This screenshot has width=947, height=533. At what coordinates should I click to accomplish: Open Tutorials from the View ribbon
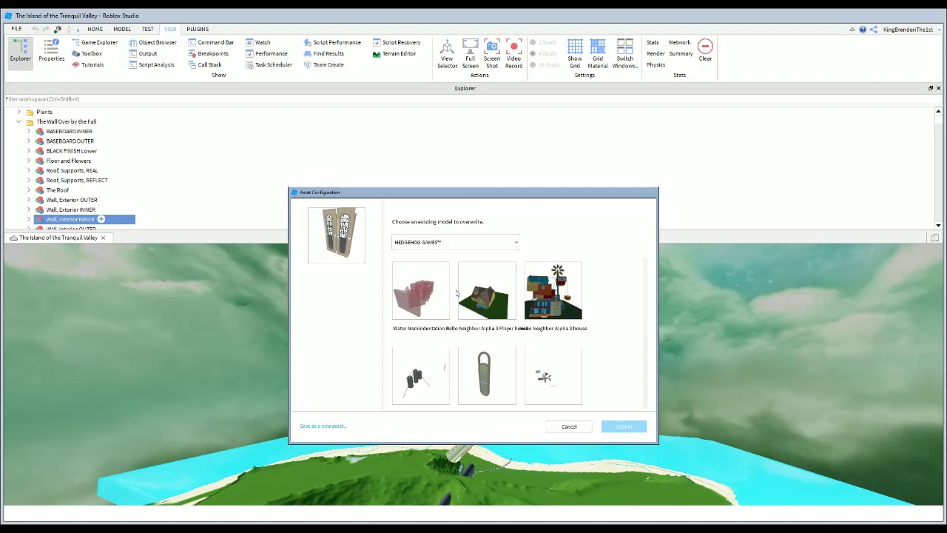tap(88, 64)
